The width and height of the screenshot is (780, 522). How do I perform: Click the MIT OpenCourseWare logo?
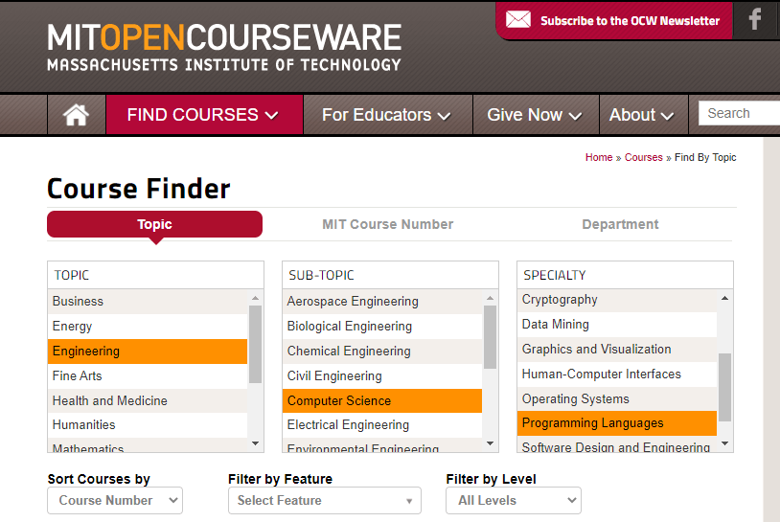pos(224,47)
